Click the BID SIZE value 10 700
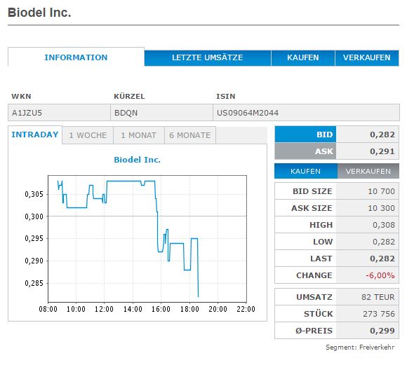The height and width of the screenshot is (365, 407). pyautogui.click(x=382, y=191)
